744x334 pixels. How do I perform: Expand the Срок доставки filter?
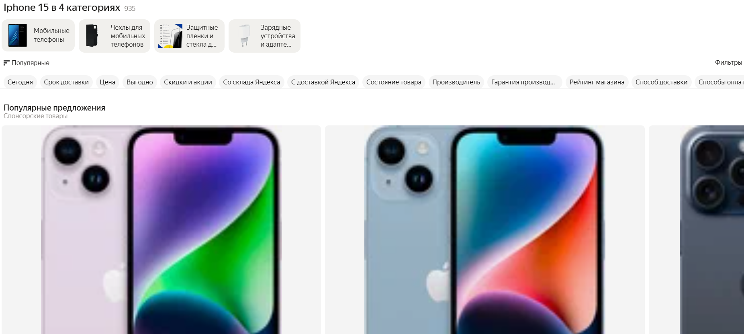66,82
